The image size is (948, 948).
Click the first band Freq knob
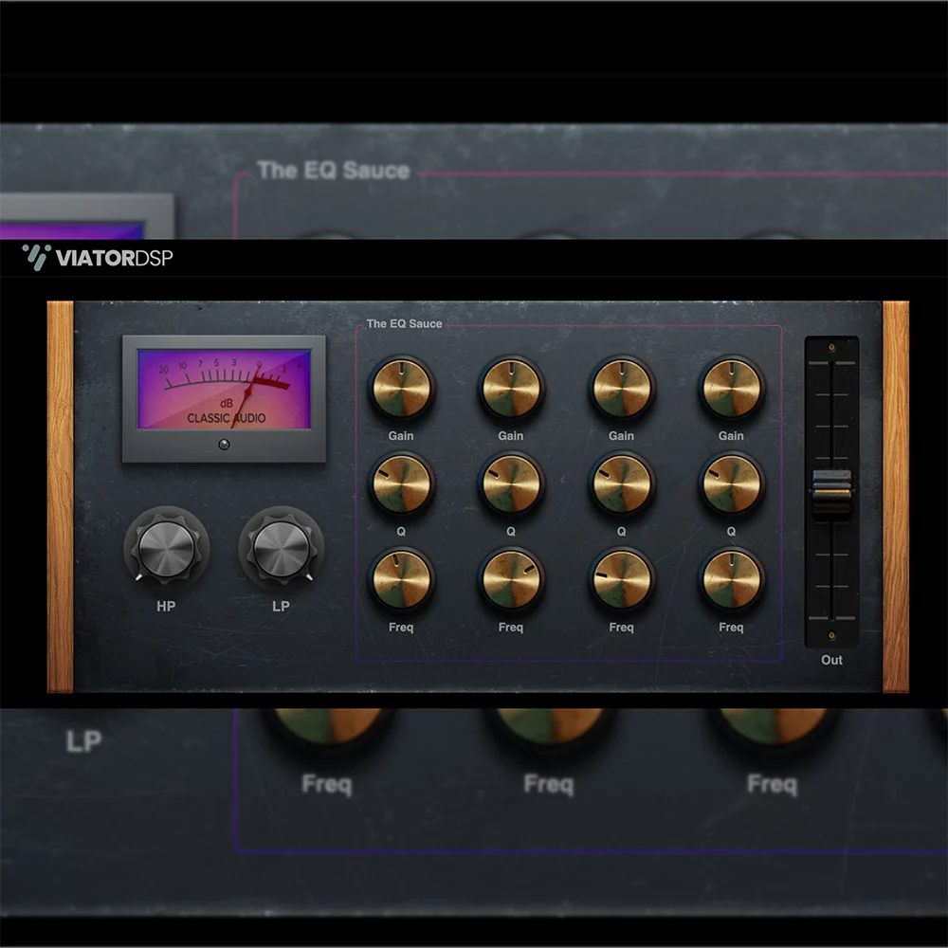(x=401, y=579)
